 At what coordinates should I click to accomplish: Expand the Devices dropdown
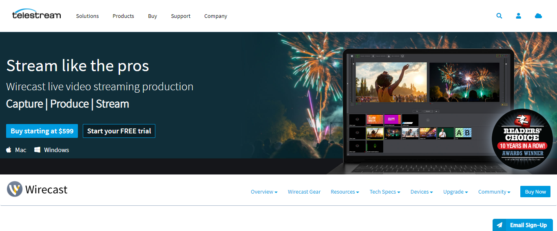[422, 192]
